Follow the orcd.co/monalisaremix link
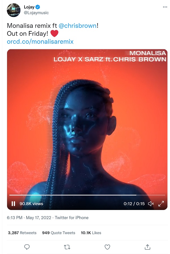Screen dimensions: 170x254 pos(40,42)
